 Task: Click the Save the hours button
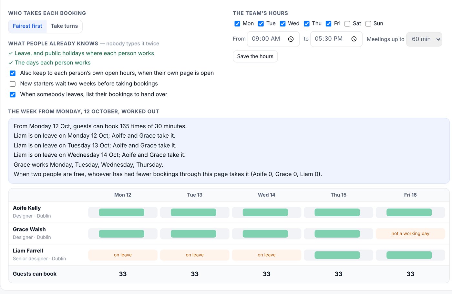(255, 56)
